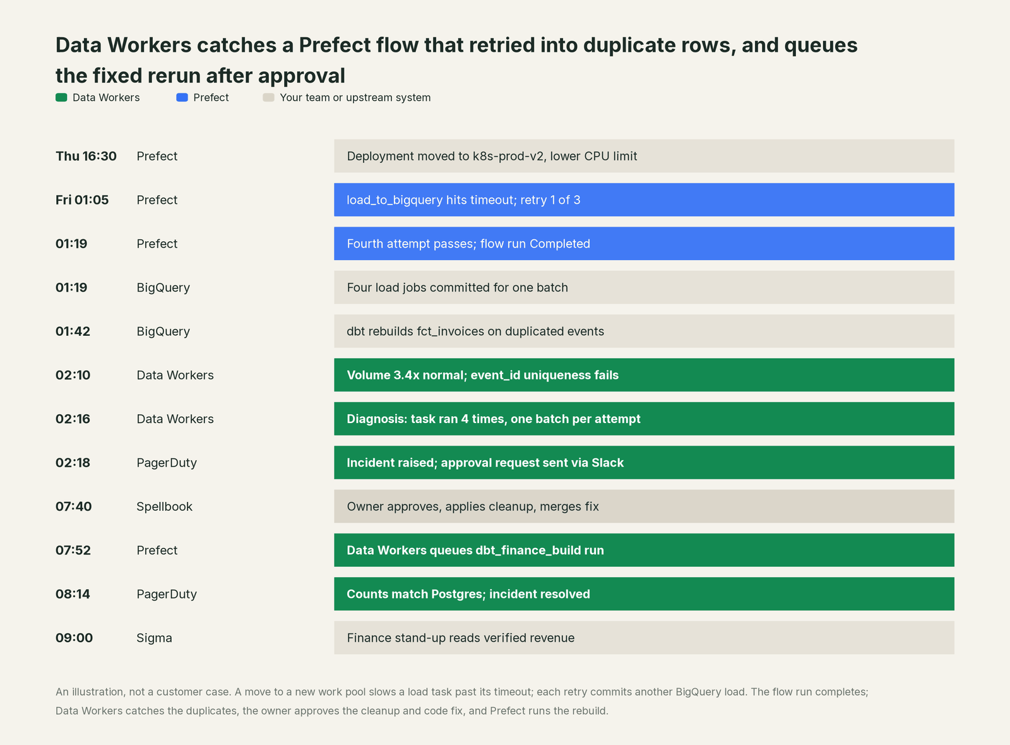Click the '09:00' timestamp
1010x745 pixels.
coord(74,638)
